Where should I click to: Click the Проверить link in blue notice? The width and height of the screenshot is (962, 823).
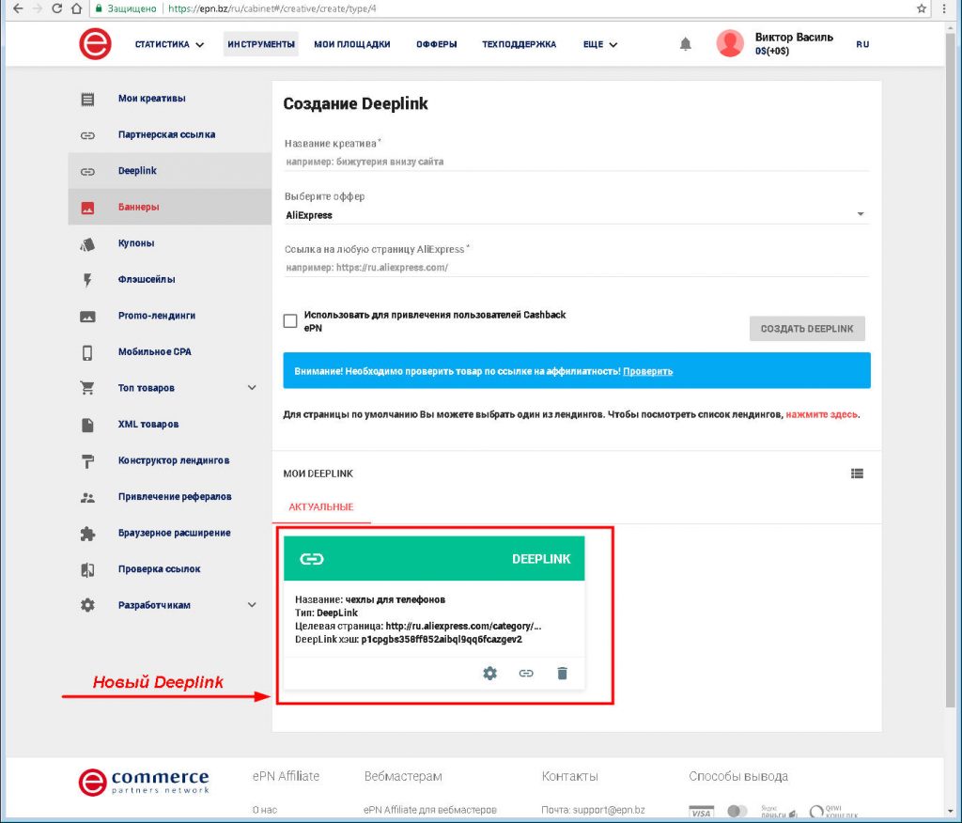pos(647,371)
